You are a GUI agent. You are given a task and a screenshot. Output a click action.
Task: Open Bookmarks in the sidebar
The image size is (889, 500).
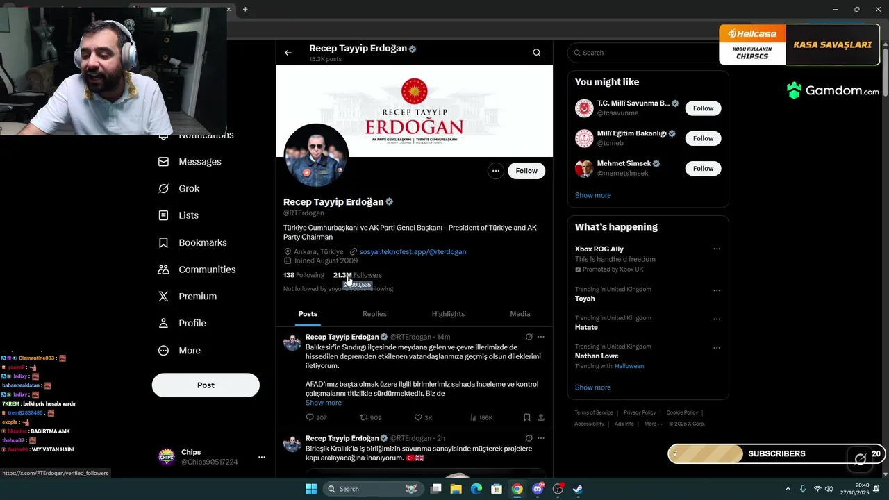[x=193, y=243]
